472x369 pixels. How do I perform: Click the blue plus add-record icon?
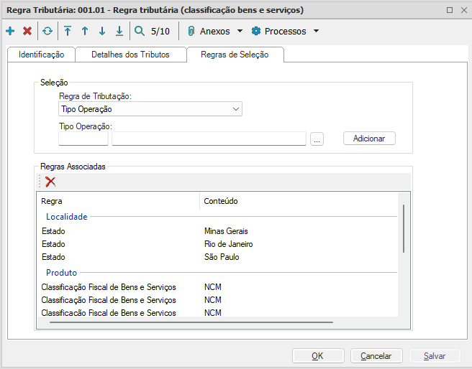(10, 31)
